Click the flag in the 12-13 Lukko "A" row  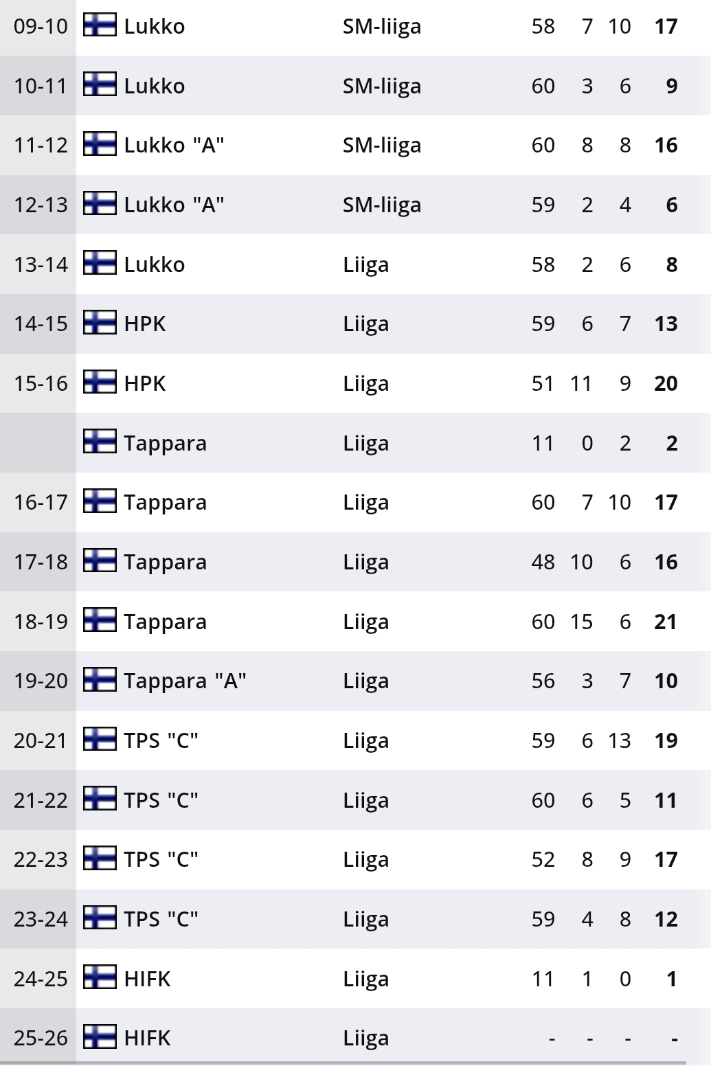[100, 204]
